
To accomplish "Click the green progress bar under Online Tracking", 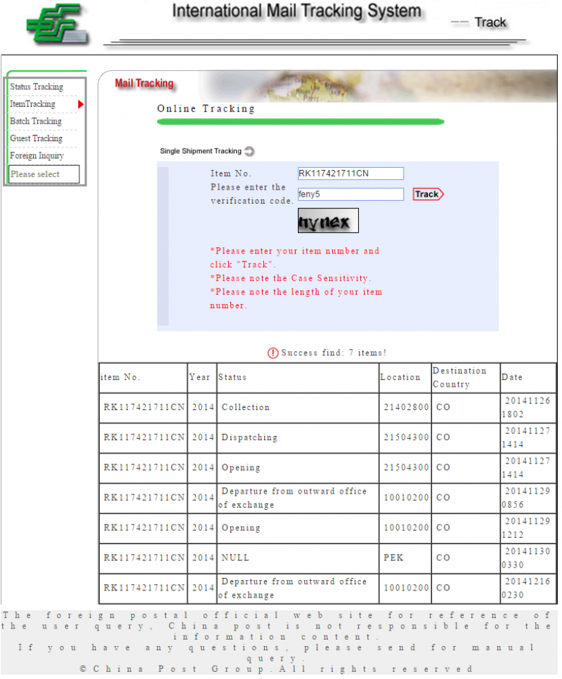I will [300, 122].
